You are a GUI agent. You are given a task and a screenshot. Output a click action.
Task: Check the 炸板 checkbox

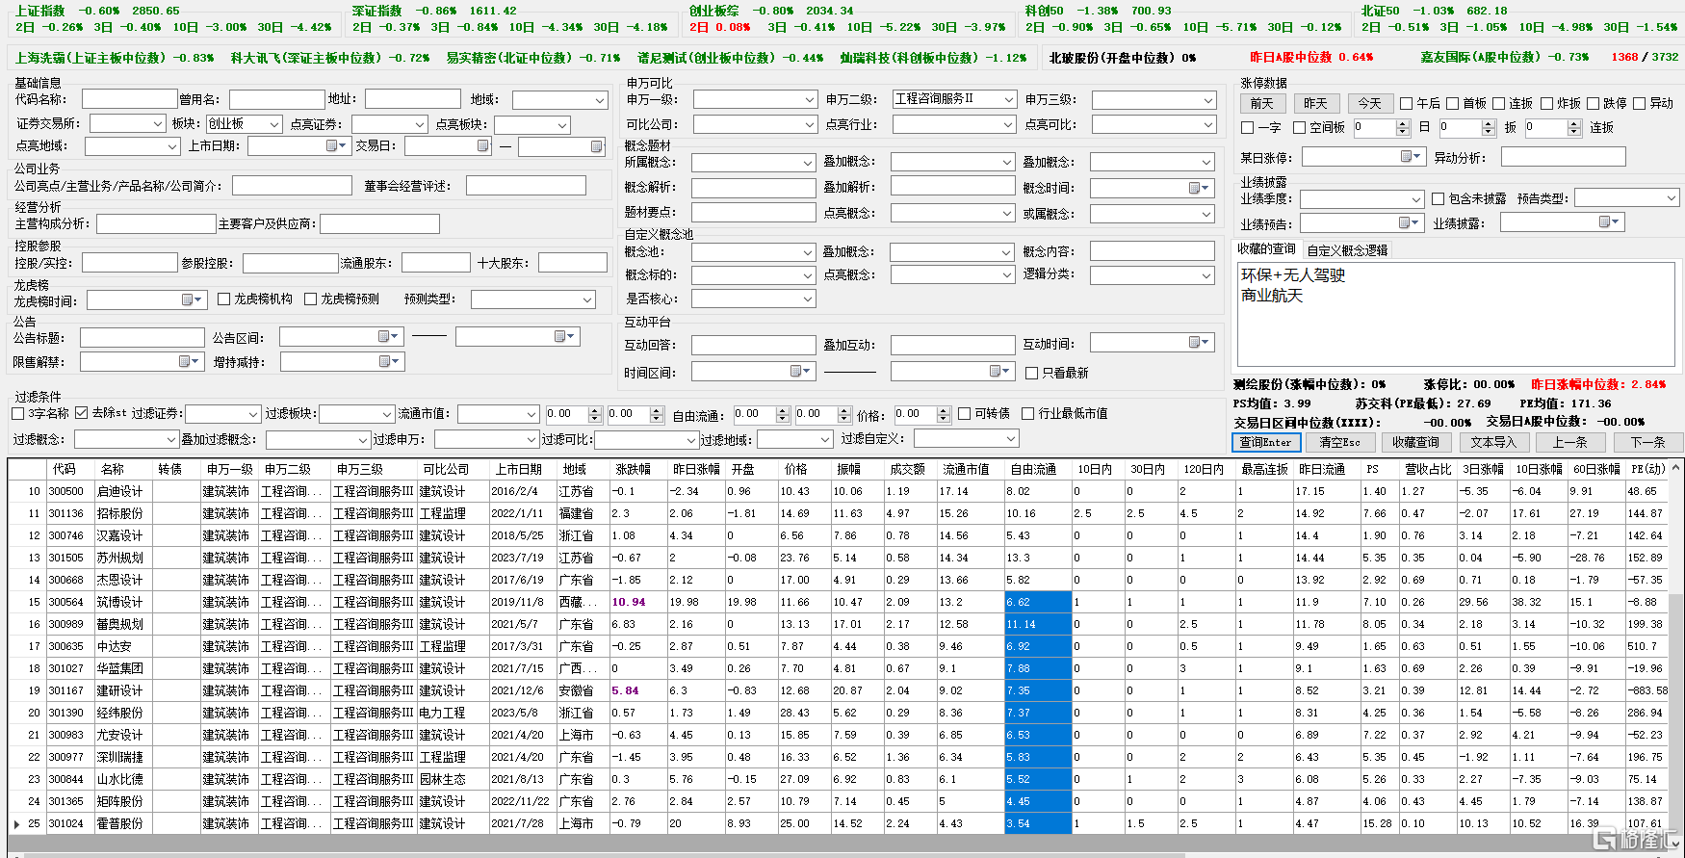[x=1547, y=104]
